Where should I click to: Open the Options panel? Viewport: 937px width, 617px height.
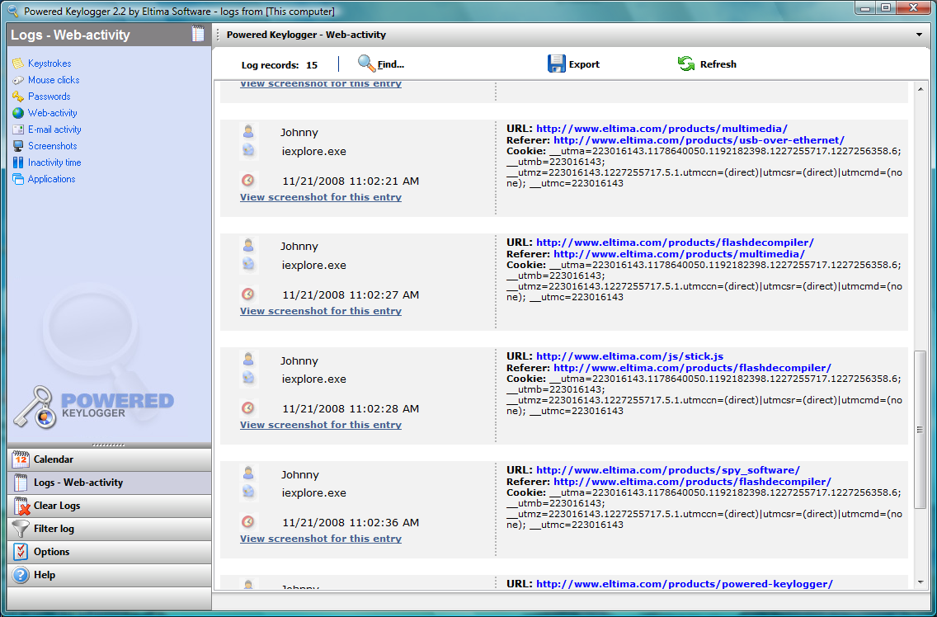tap(110, 552)
